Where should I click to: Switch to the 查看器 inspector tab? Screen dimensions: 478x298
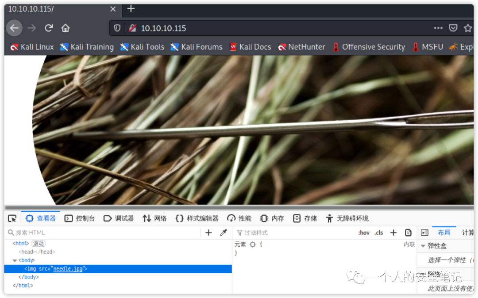41,218
